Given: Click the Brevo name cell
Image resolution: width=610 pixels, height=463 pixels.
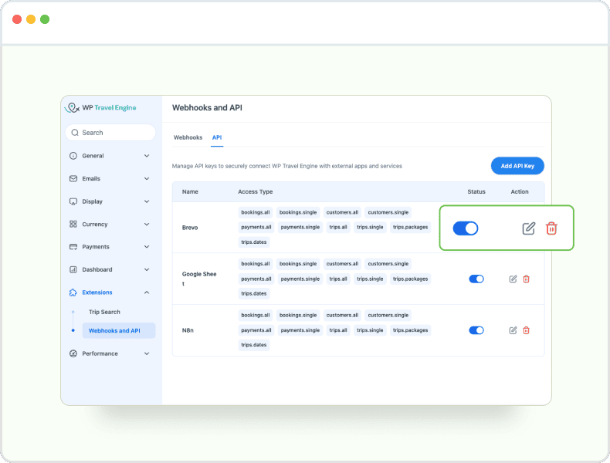Looking at the screenshot, I should click(190, 228).
